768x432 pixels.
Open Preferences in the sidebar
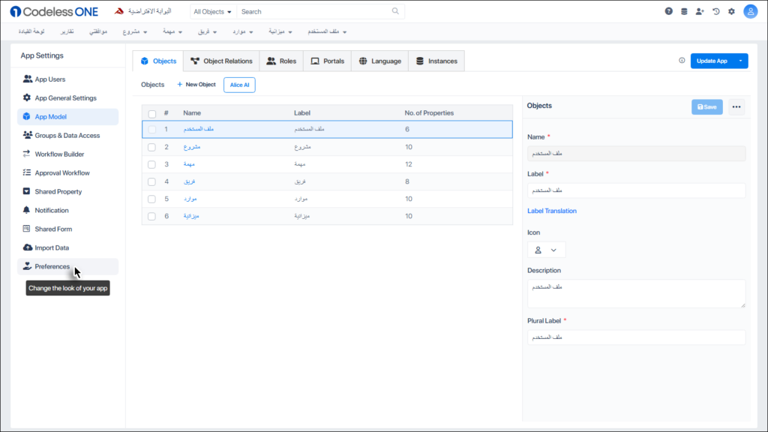tap(68, 266)
